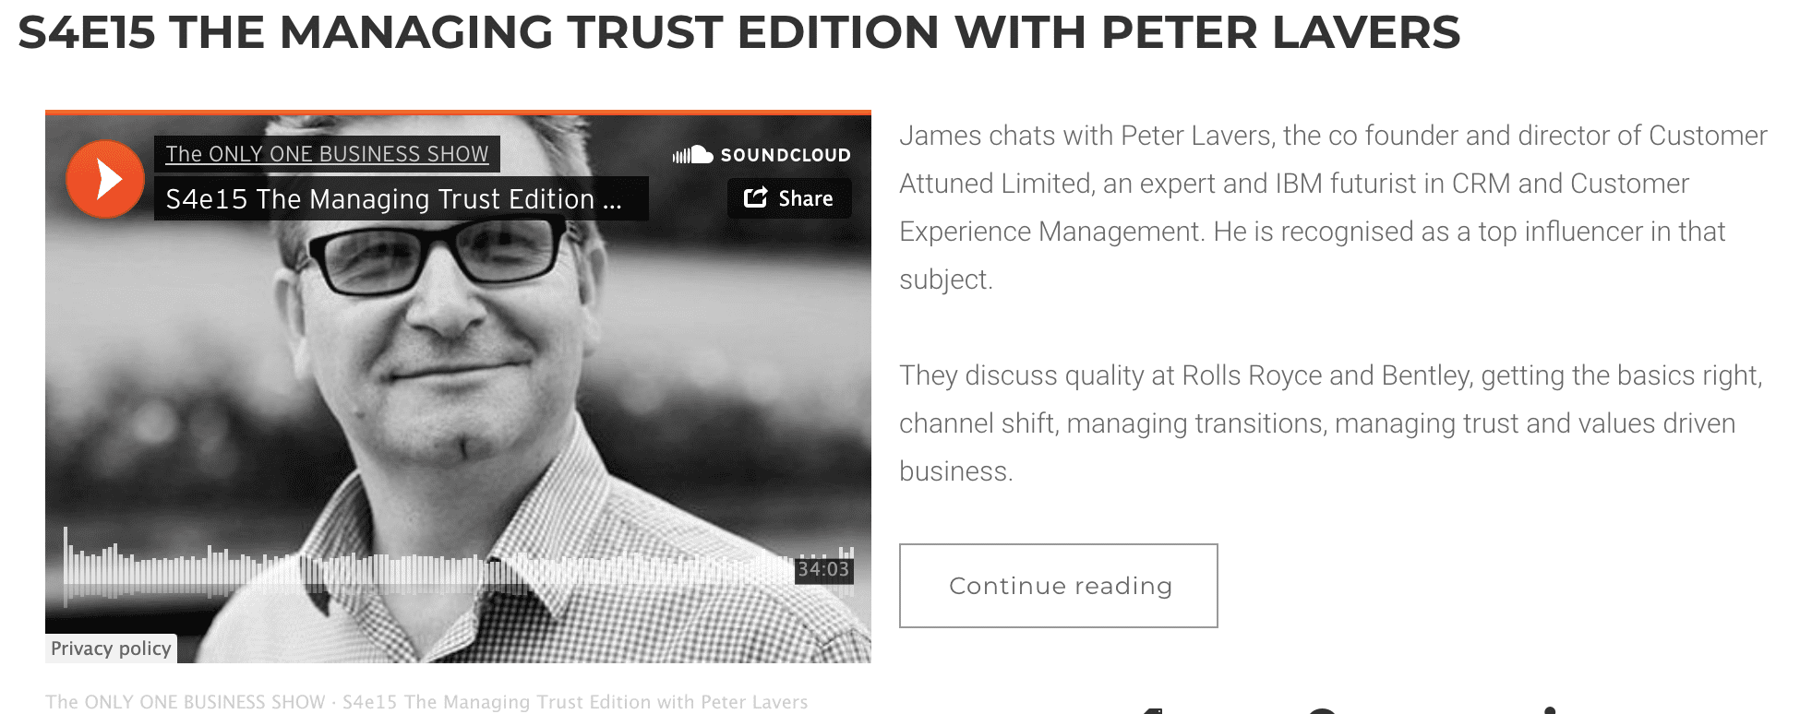This screenshot has width=1800, height=714.
Task: Click the orange bar atop the player
Action: tap(458, 113)
